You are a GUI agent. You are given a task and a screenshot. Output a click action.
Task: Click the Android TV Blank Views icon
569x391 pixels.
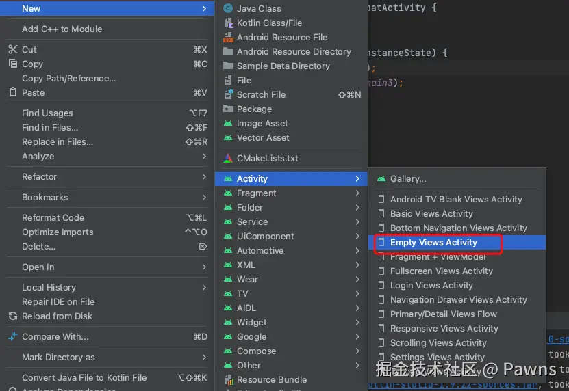[381, 200]
